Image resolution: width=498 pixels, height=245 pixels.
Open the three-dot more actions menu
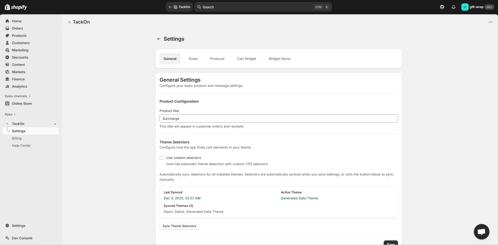click(490, 22)
